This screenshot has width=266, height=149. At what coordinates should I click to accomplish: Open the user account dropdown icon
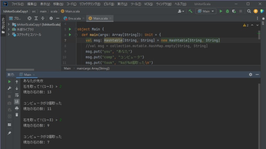pos(181,11)
